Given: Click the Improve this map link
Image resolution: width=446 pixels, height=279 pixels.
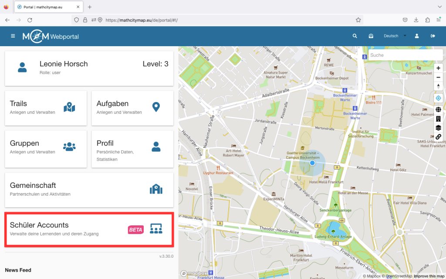Looking at the screenshot, I should coord(429,276).
